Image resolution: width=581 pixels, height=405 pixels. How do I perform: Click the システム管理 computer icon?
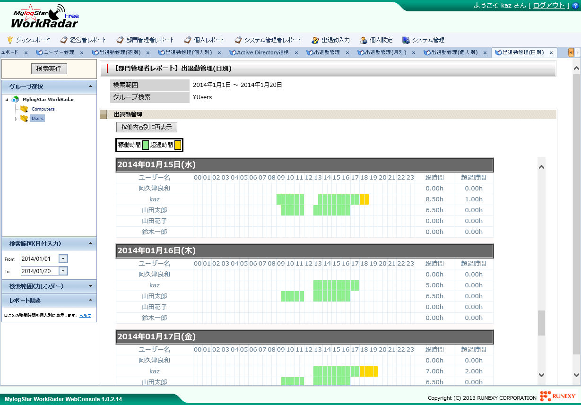click(406, 40)
